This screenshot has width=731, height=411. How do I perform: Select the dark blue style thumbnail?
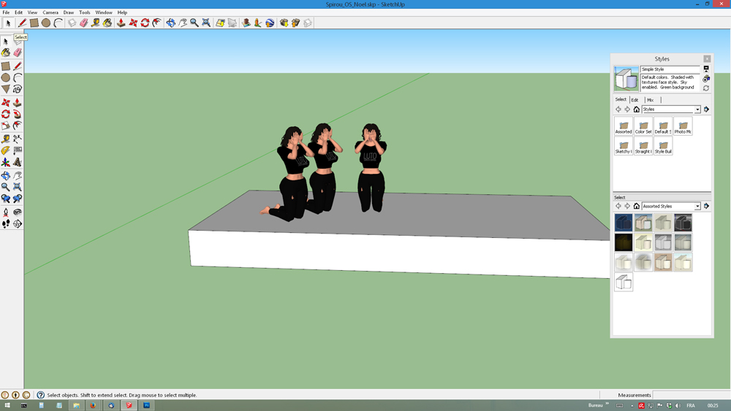pyautogui.click(x=624, y=223)
